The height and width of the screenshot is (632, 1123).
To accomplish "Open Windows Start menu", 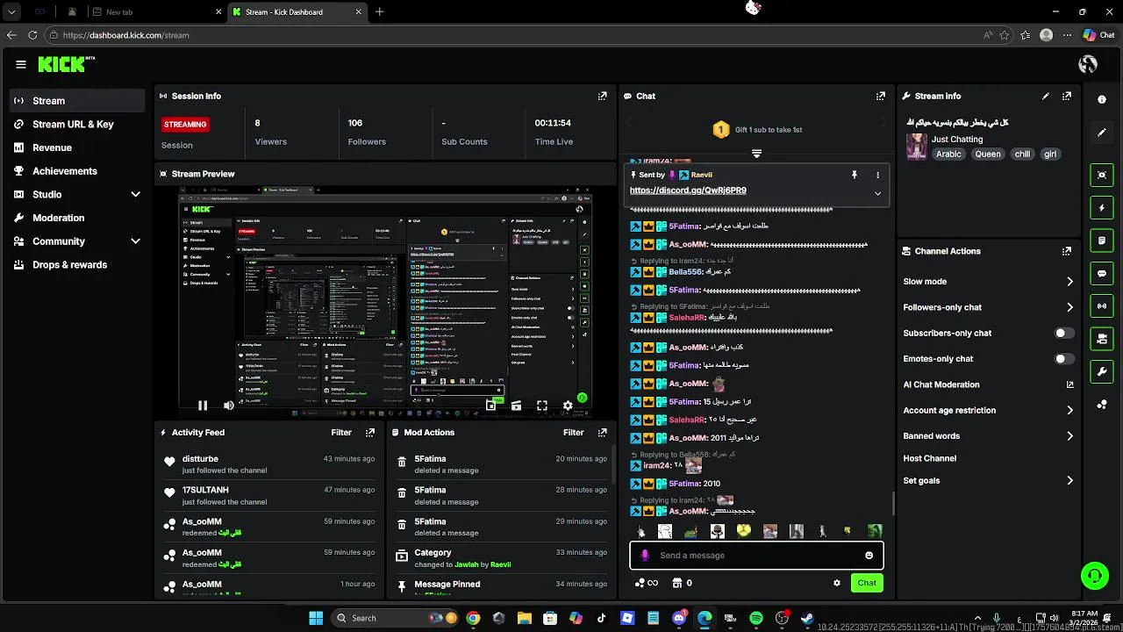I will [316, 618].
